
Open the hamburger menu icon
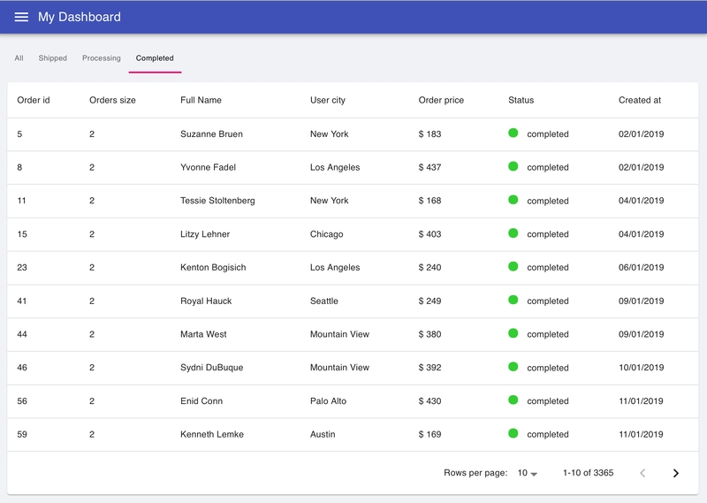click(21, 17)
